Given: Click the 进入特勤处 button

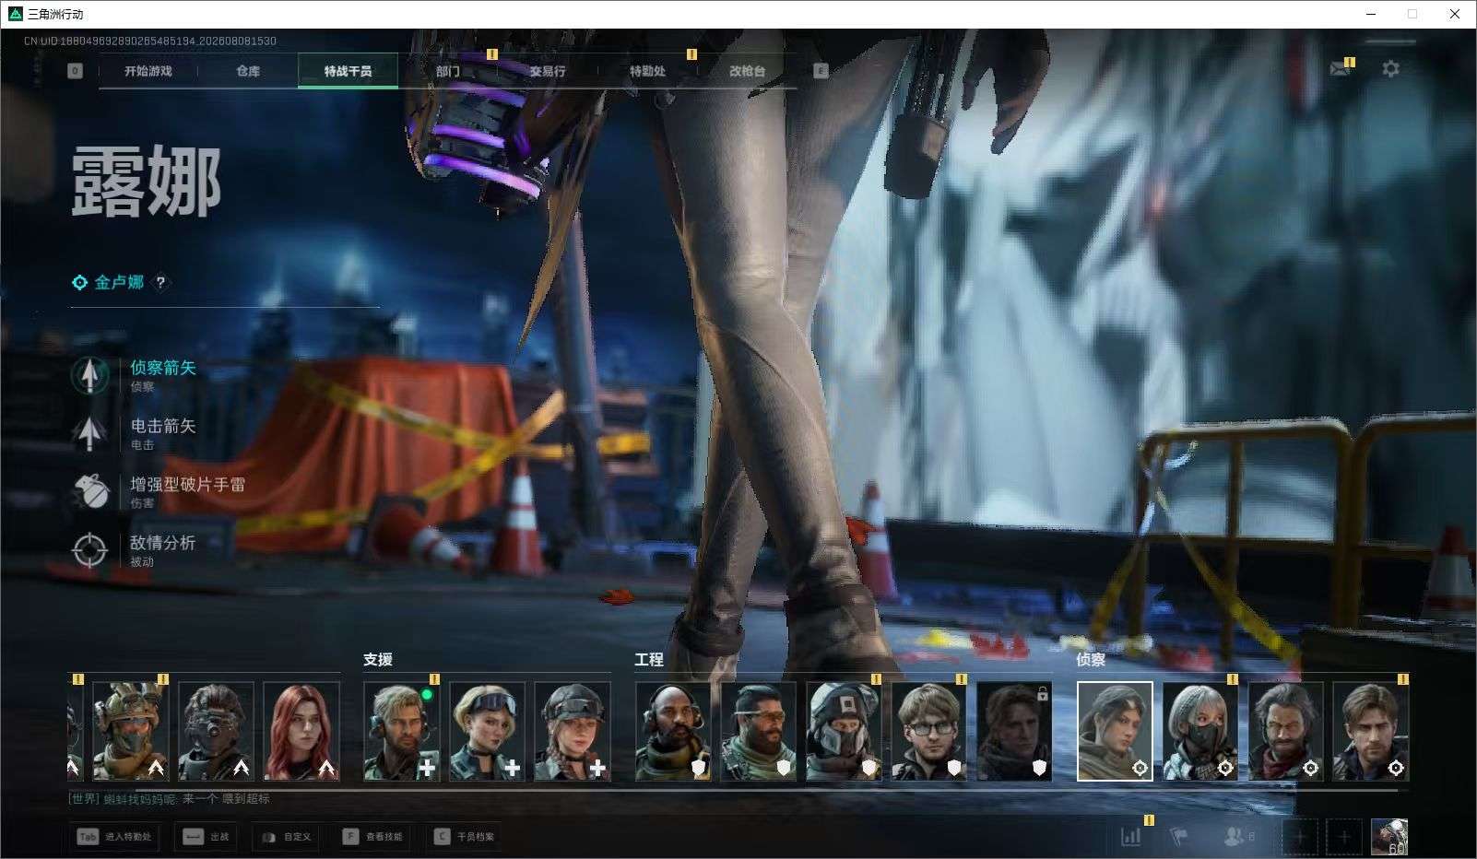Looking at the screenshot, I should (114, 837).
